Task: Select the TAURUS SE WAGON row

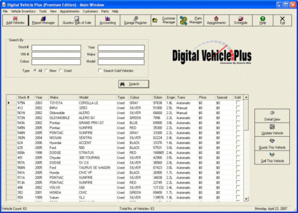Action: [125, 168]
